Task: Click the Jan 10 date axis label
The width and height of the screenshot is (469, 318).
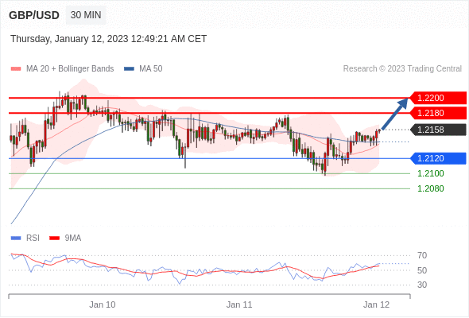Action: tap(103, 304)
